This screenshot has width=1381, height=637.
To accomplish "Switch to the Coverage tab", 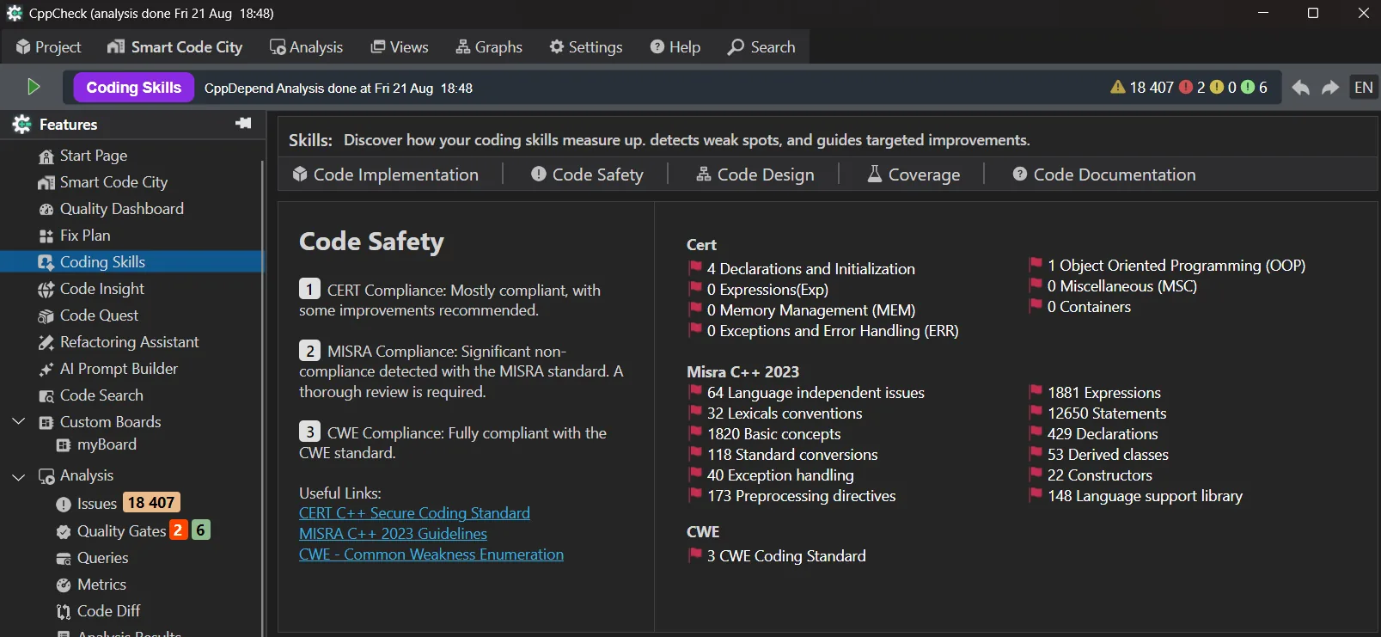I will [x=913, y=175].
